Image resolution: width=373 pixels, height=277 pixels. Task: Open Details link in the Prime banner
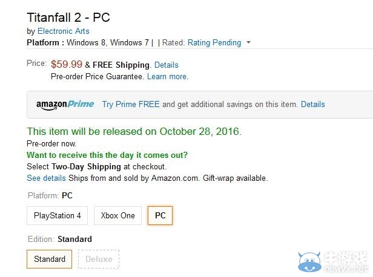coord(313,104)
